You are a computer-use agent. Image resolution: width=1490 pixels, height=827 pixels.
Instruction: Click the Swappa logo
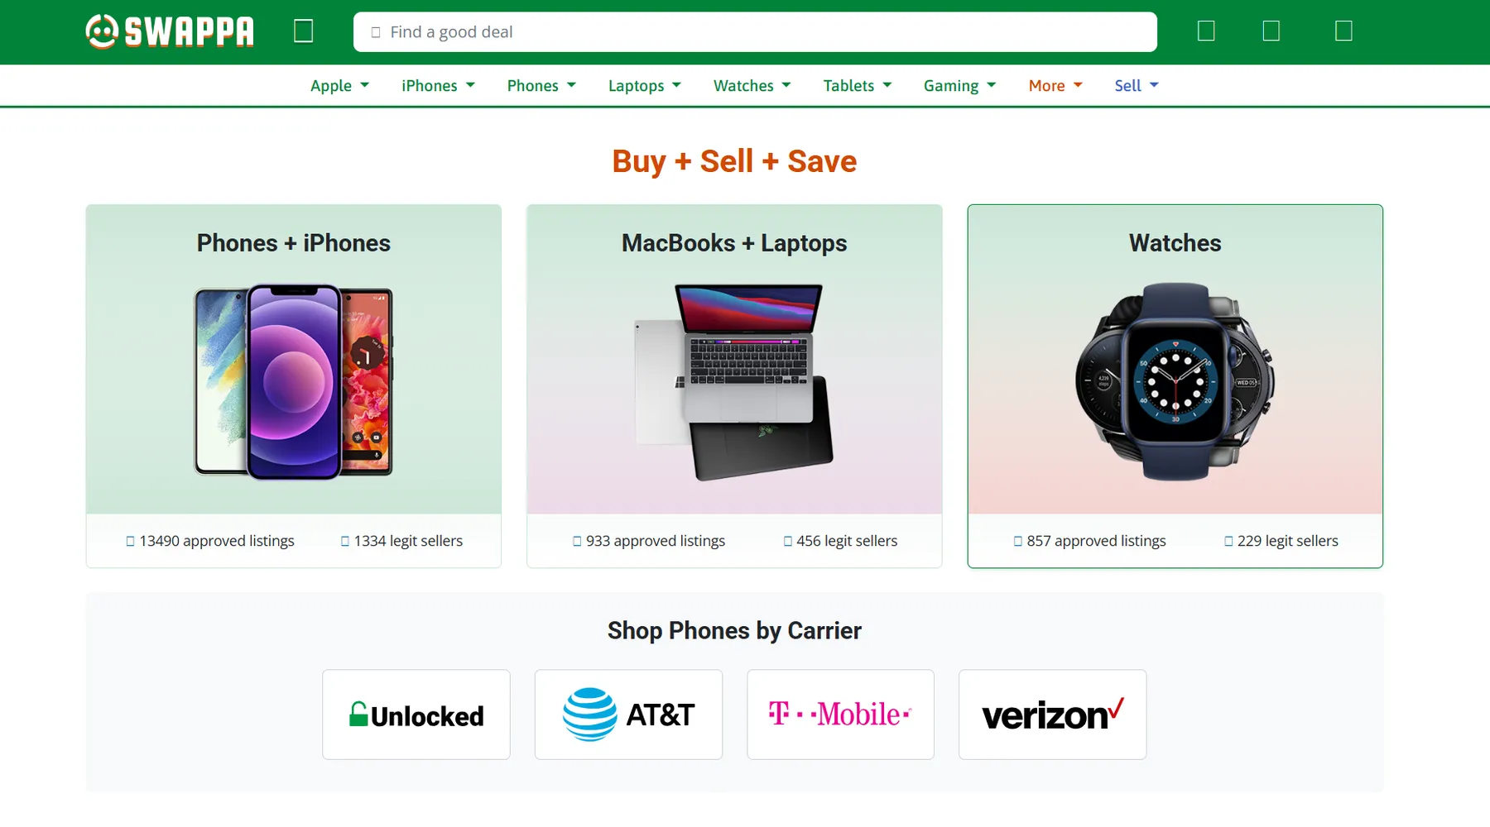170,31
